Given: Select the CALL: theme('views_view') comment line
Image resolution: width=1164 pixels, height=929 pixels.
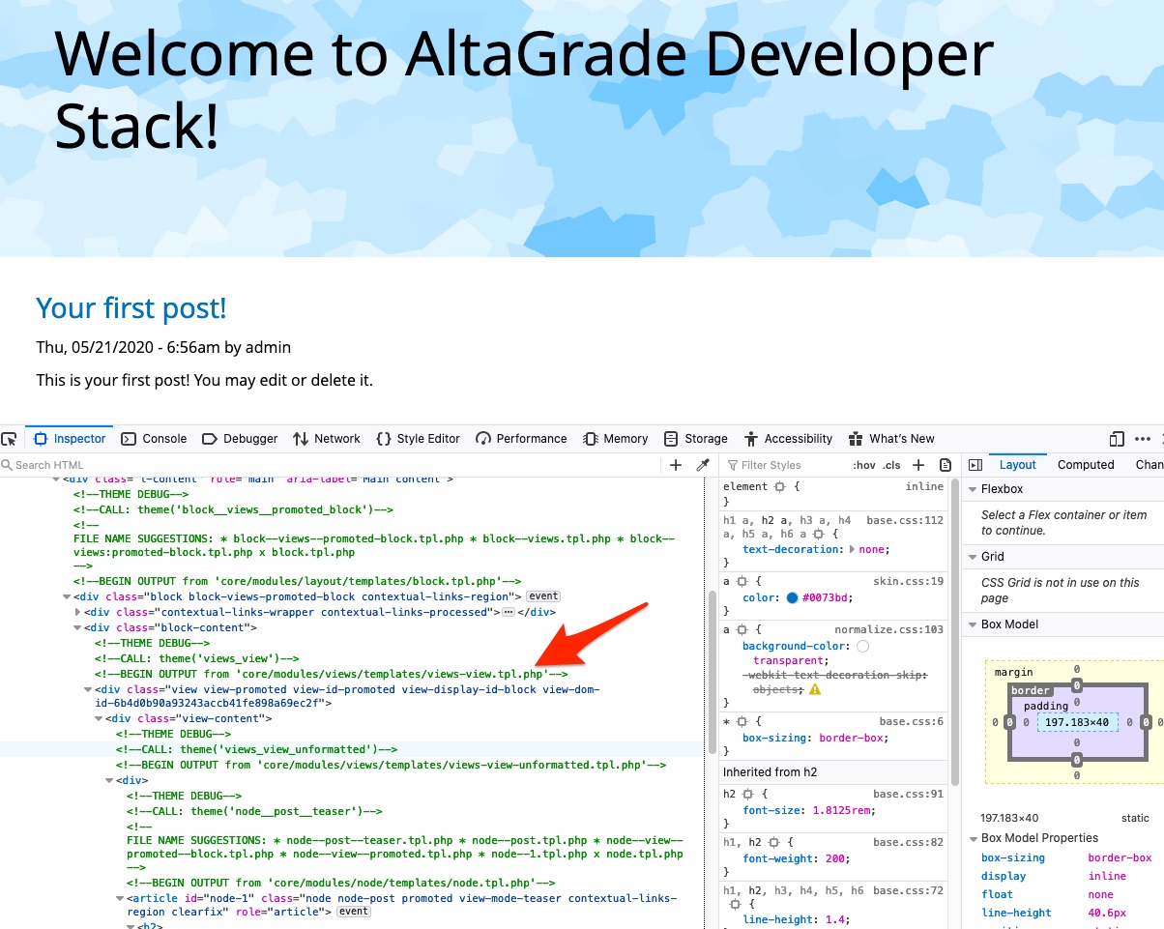Looking at the screenshot, I should [x=197, y=658].
